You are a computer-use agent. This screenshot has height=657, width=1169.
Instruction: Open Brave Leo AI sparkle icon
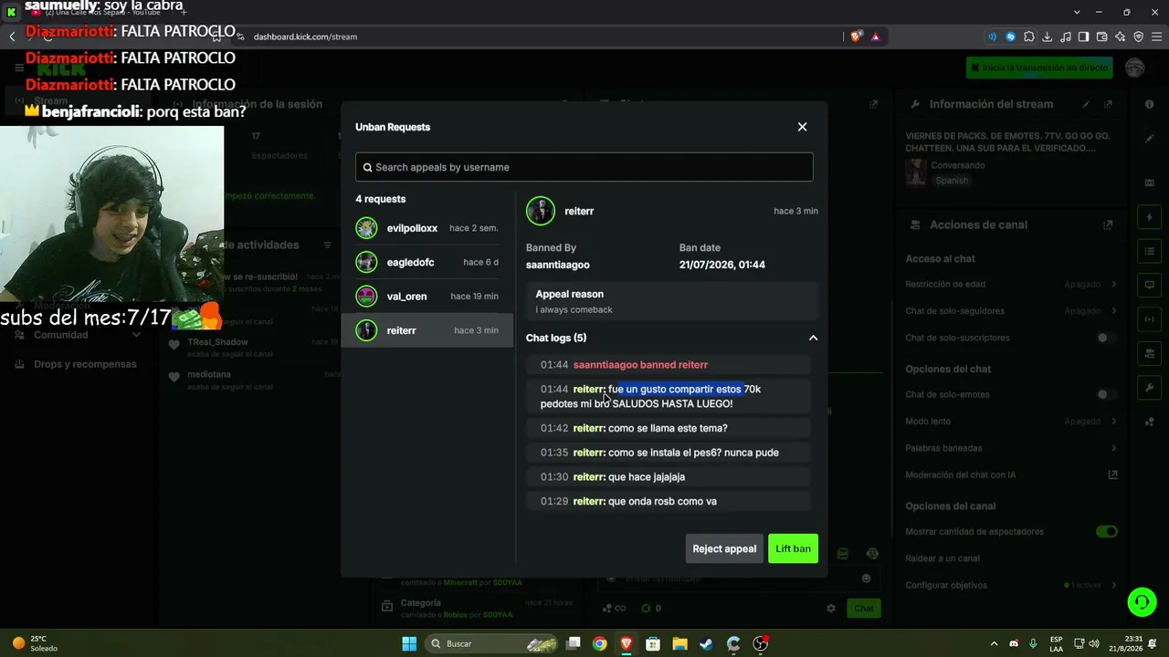pyautogui.click(x=1121, y=36)
